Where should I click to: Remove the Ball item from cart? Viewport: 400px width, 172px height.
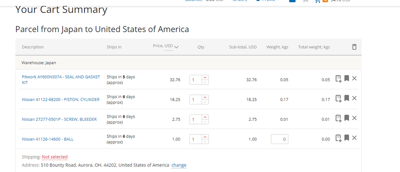point(354,138)
